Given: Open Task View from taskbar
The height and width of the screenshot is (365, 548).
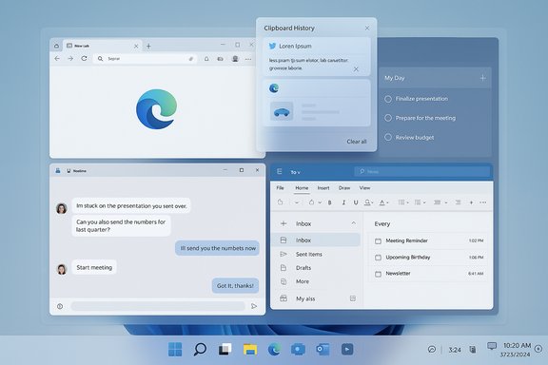Looking at the screenshot, I should click(x=225, y=349).
